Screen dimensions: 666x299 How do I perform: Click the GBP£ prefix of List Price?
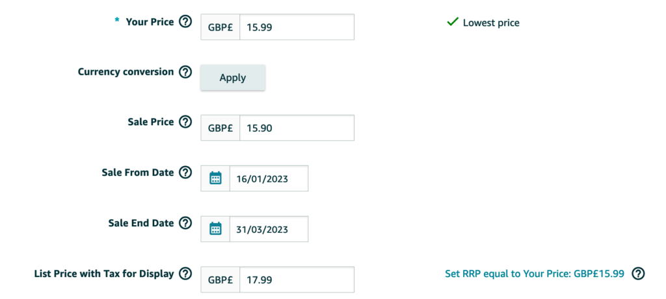click(x=220, y=280)
